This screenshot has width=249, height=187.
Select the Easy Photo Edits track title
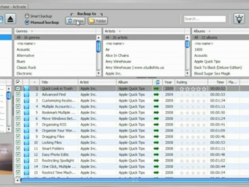(55, 155)
